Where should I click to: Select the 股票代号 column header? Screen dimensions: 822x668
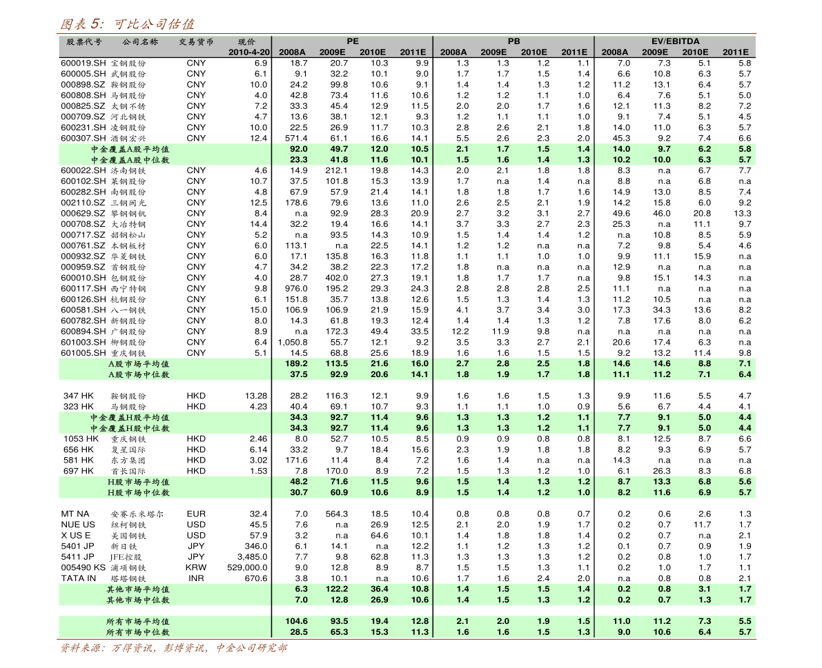[84, 42]
